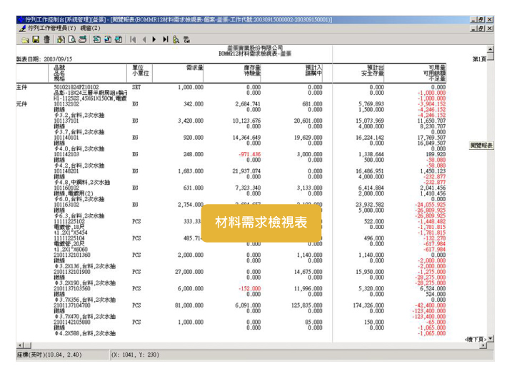The height and width of the screenshot is (371, 507).
Task: Click the trash can delete icon
Action: tap(47, 41)
